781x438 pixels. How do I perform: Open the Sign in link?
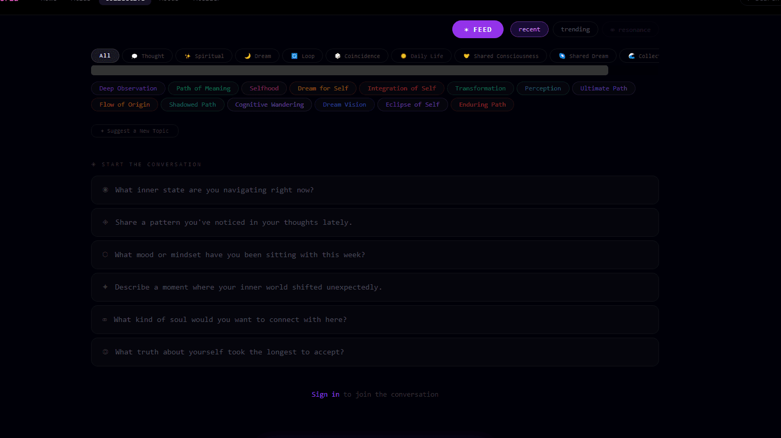(325, 394)
